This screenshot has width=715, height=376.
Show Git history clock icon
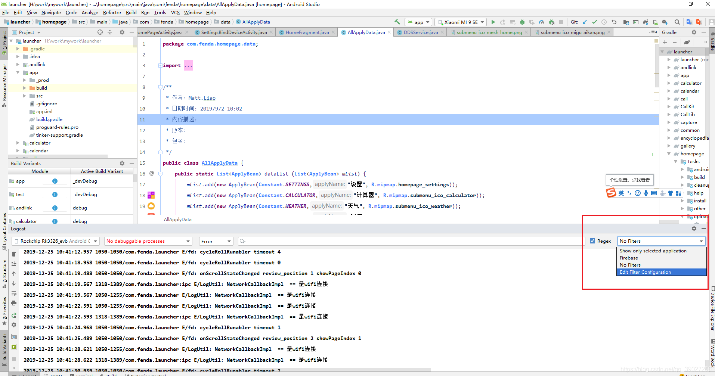(x=604, y=22)
